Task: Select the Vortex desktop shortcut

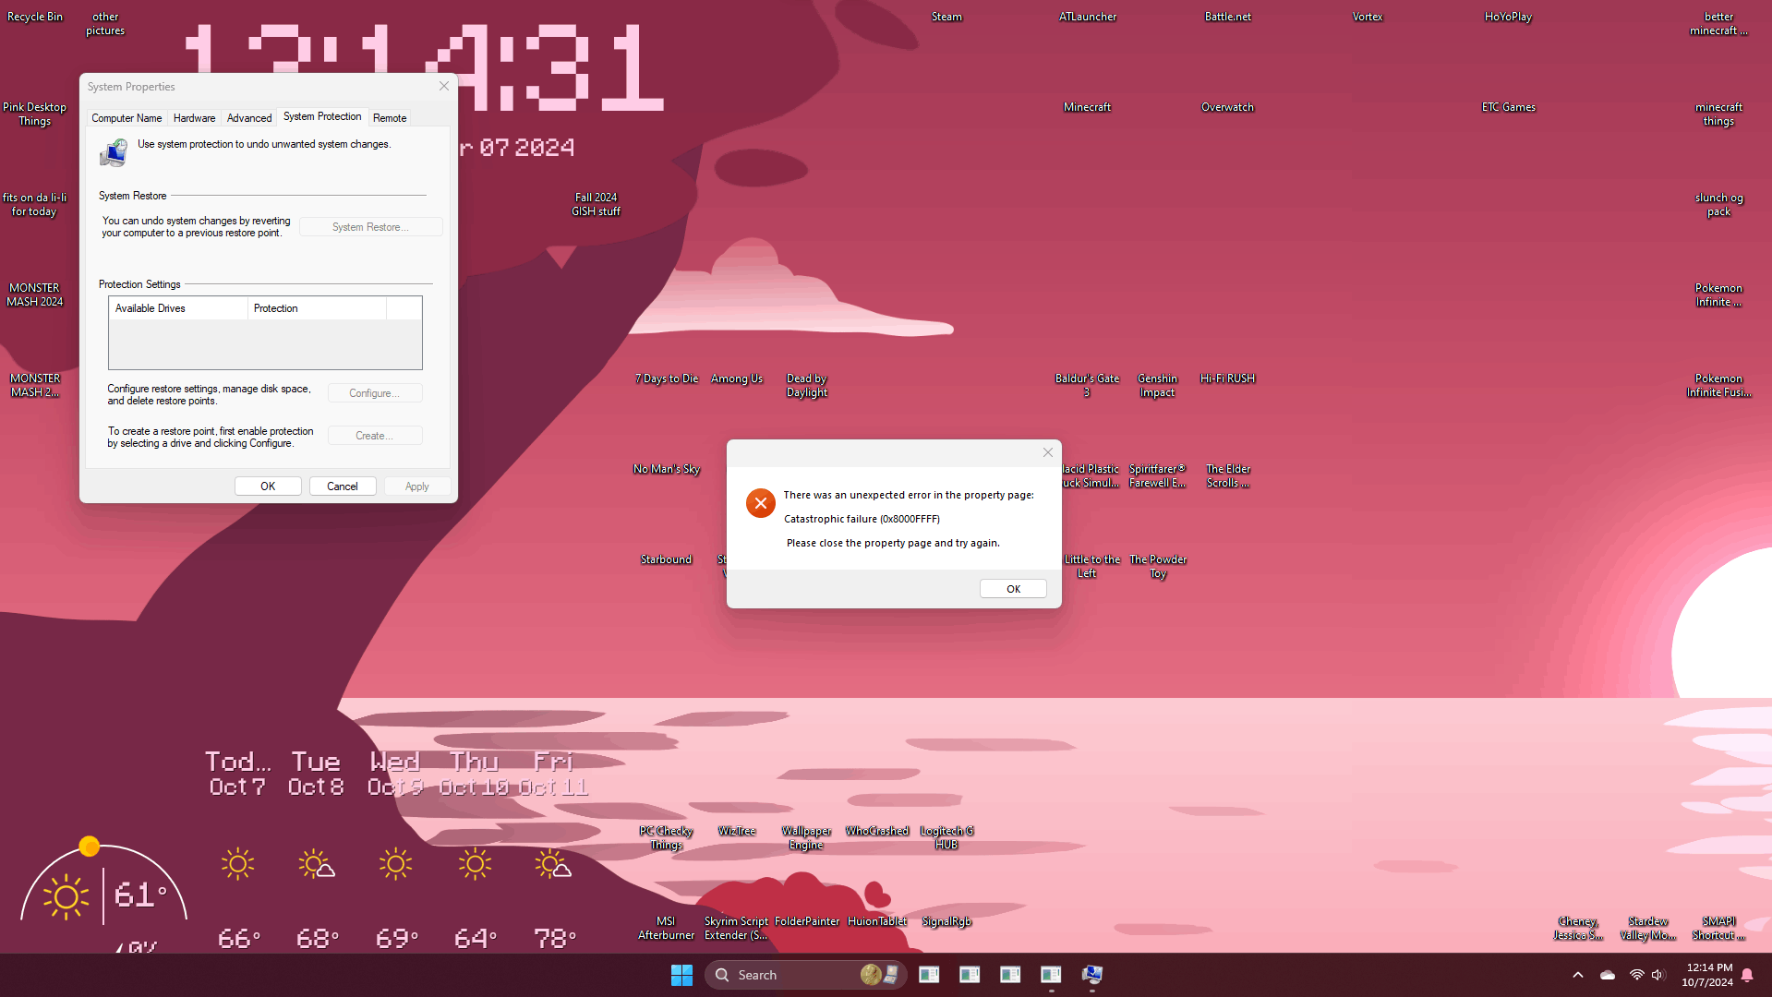Action: point(1368,17)
